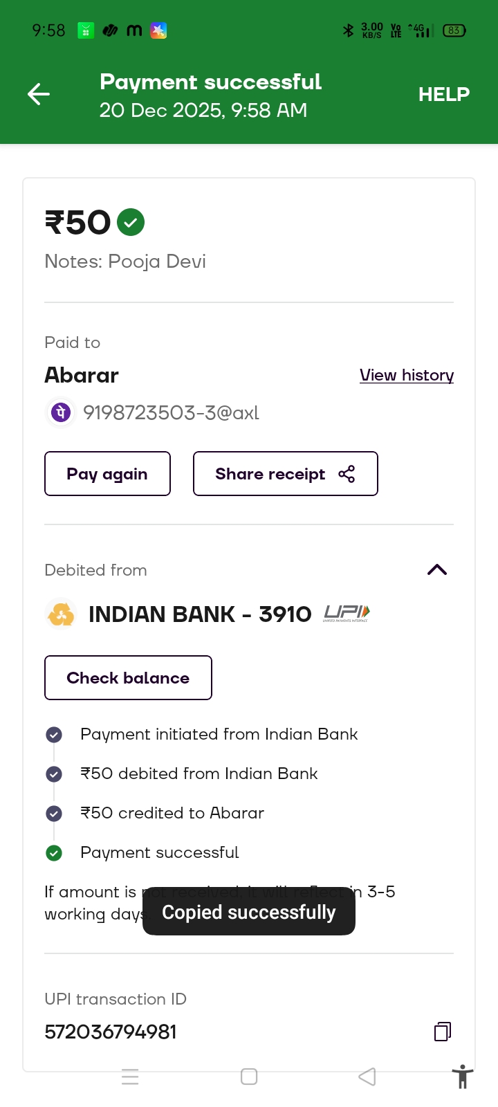The image size is (498, 1107).
Task: Tap the home navigation button
Action: [x=249, y=1077]
